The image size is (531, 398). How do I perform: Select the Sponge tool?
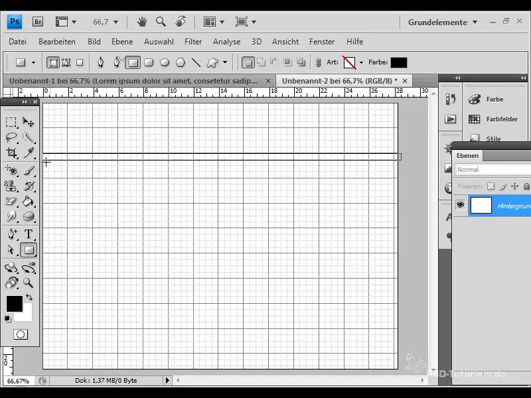pos(29,216)
